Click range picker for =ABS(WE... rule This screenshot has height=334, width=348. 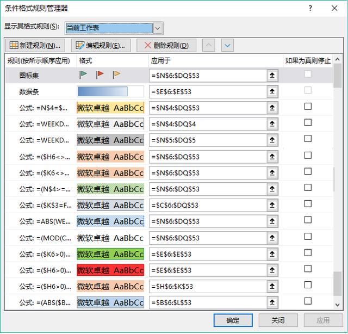point(272,221)
